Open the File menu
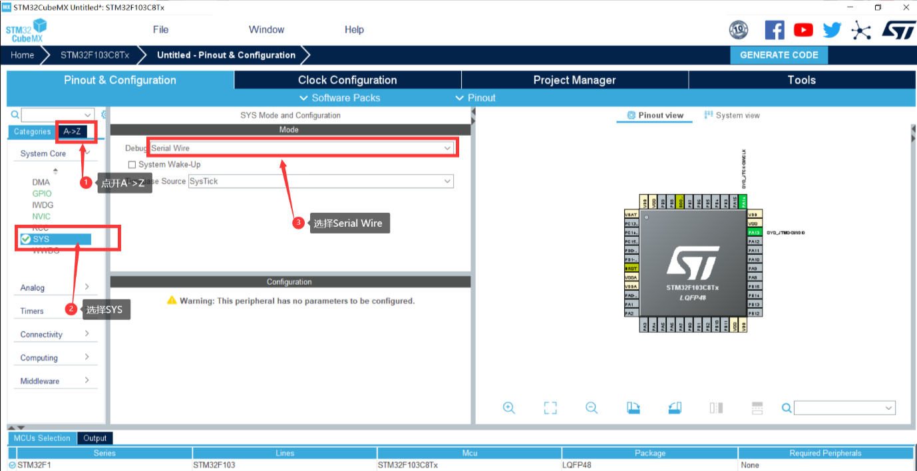The height and width of the screenshot is (471, 917). pos(160,29)
